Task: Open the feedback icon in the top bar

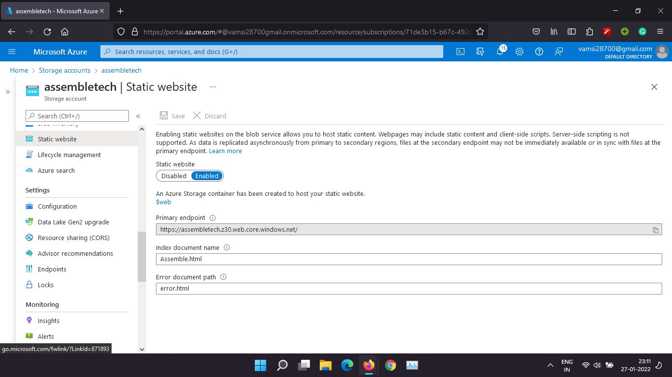Action: coord(559,51)
